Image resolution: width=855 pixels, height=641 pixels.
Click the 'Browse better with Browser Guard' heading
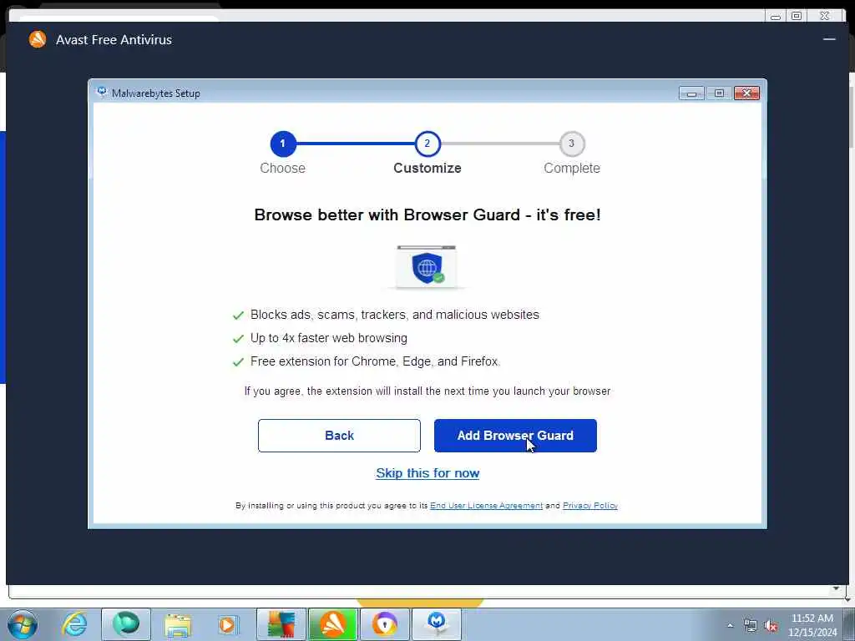[x=427, y=215]
